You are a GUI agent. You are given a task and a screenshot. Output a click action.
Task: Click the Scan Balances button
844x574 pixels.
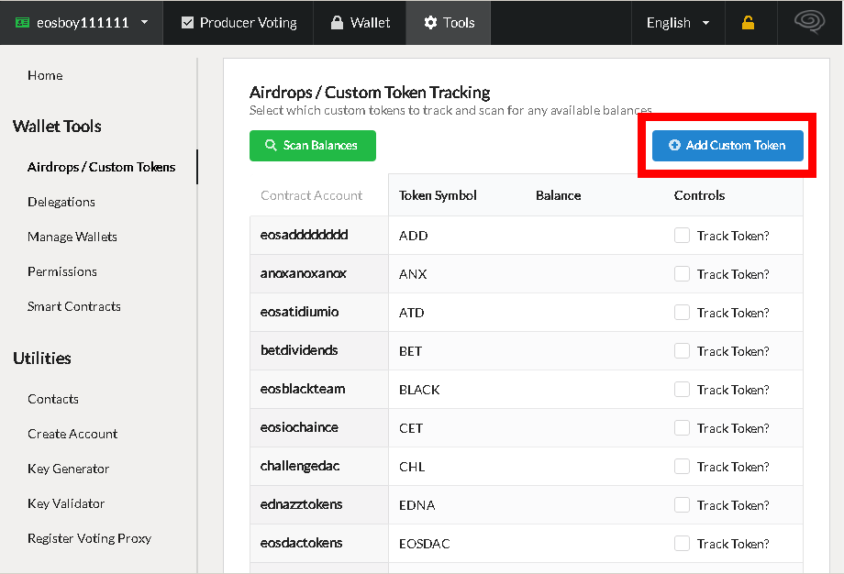pos(313,145)
